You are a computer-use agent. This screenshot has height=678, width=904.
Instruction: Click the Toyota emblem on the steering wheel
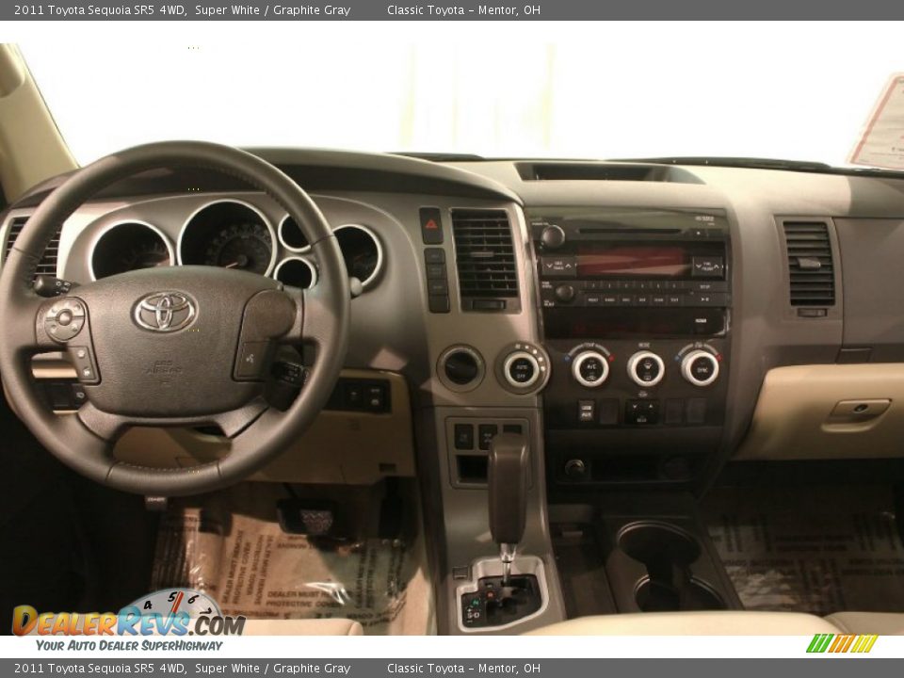pyautogui.click(x=166, y=312)
